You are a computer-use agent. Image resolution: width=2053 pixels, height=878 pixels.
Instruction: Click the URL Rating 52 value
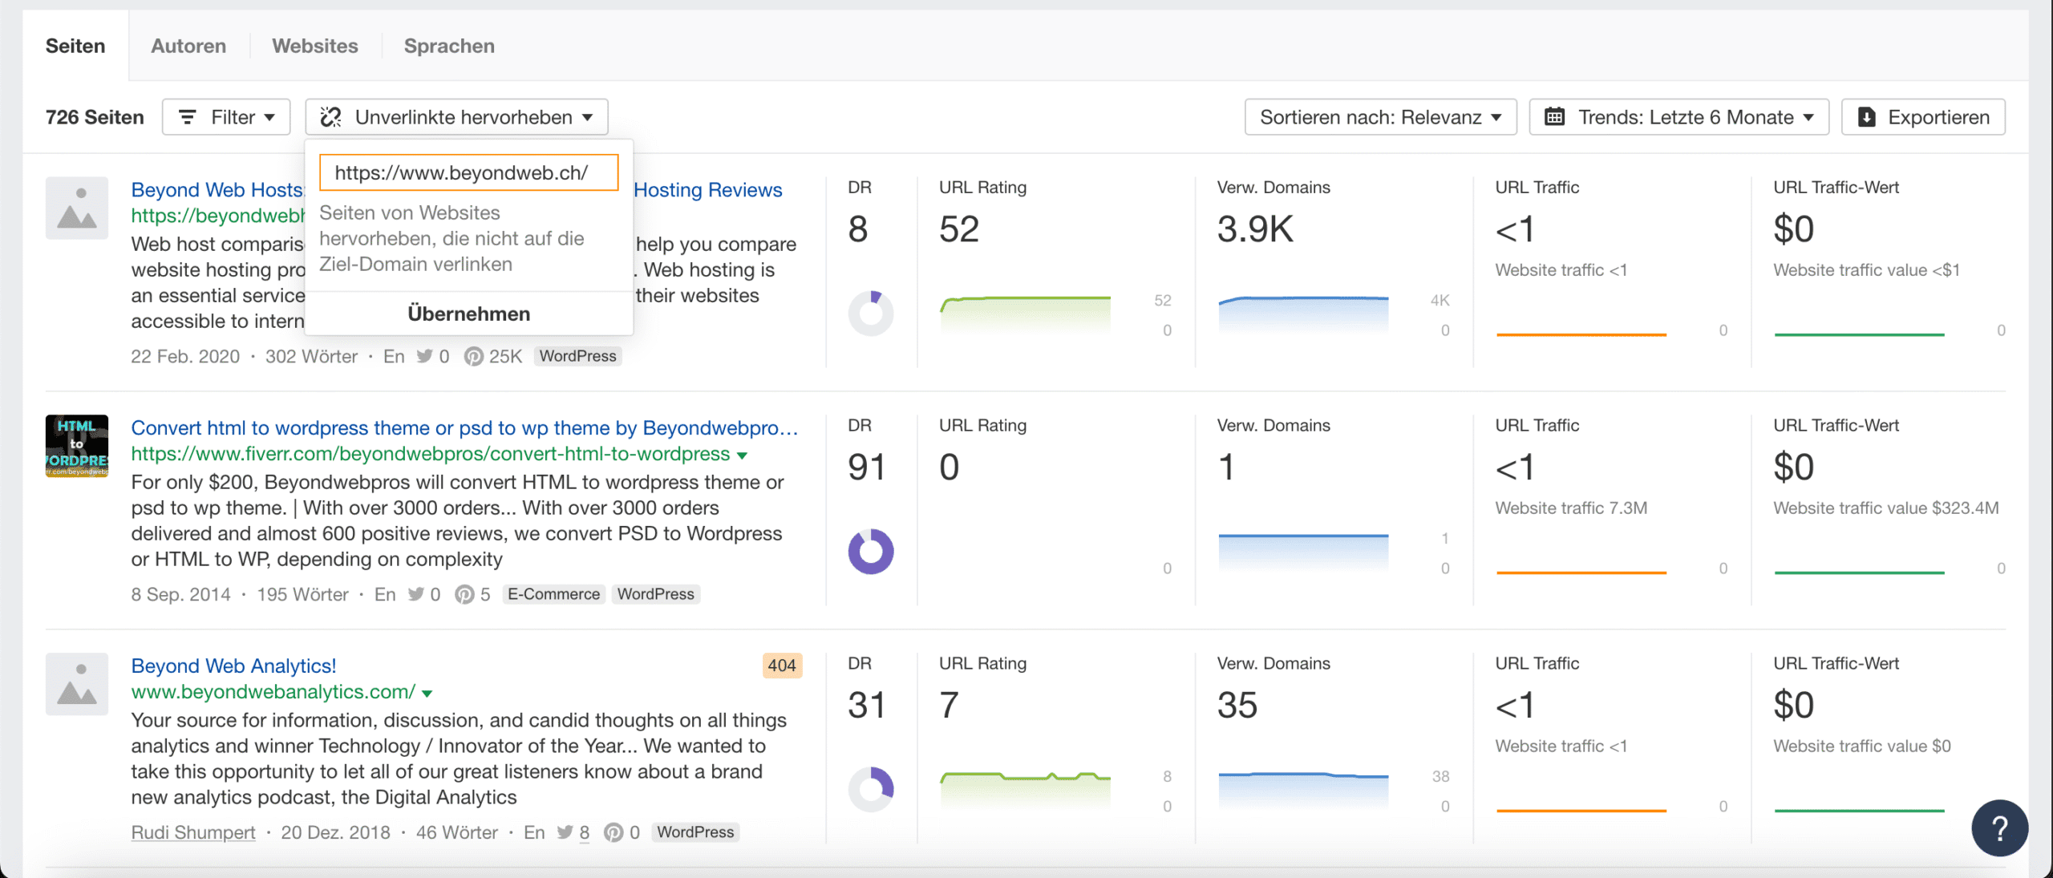(959, 229)
